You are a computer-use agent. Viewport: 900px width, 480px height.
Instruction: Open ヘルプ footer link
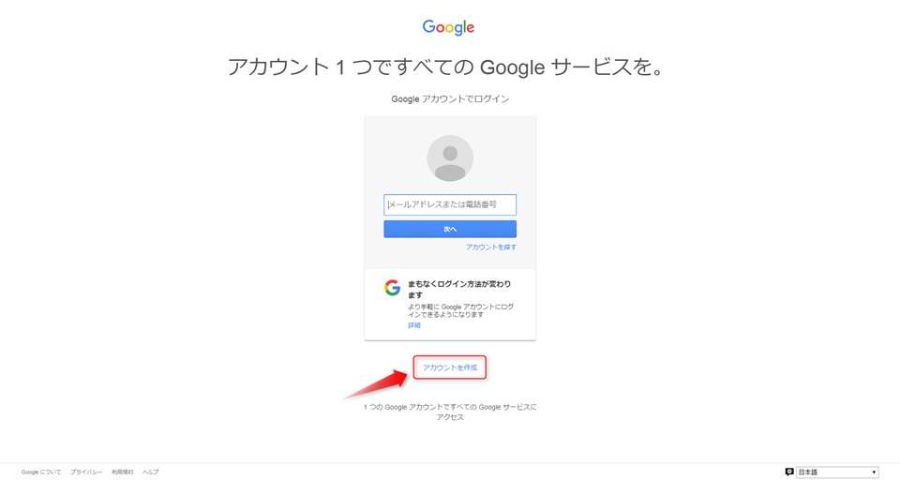click(150, 472)
